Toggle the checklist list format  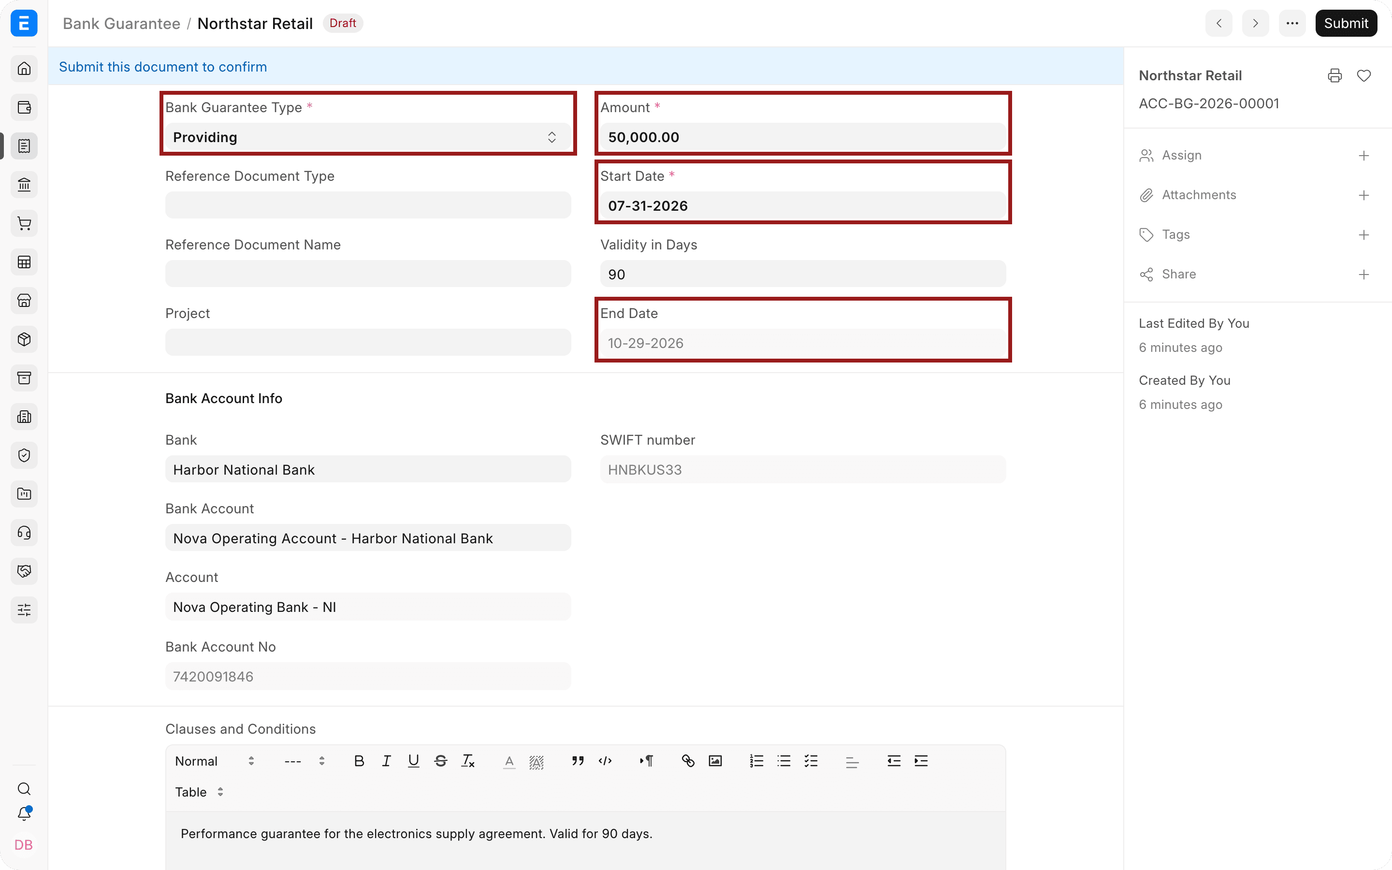point(811,761)
